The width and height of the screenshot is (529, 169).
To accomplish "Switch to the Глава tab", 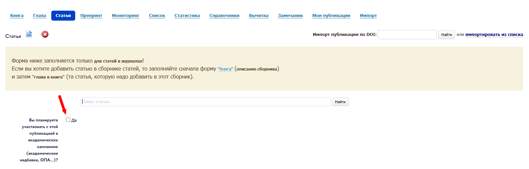I will pyautogui.click(x=40, y=16).
